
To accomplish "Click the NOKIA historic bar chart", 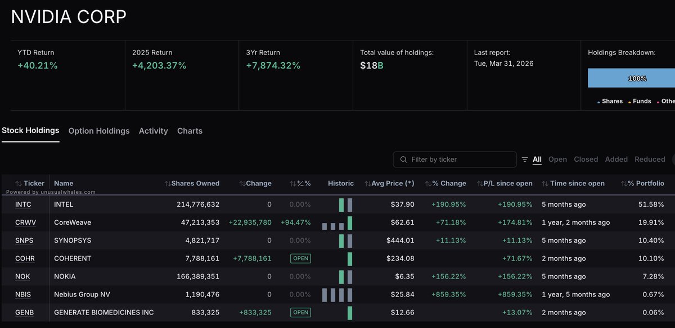I will [345, 277].
